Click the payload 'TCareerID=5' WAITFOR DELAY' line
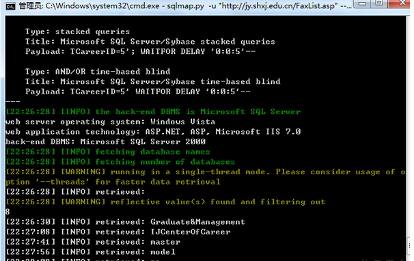 click(138, 92)
